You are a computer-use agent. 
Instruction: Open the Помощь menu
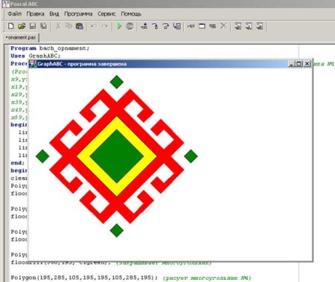(131, 14)
